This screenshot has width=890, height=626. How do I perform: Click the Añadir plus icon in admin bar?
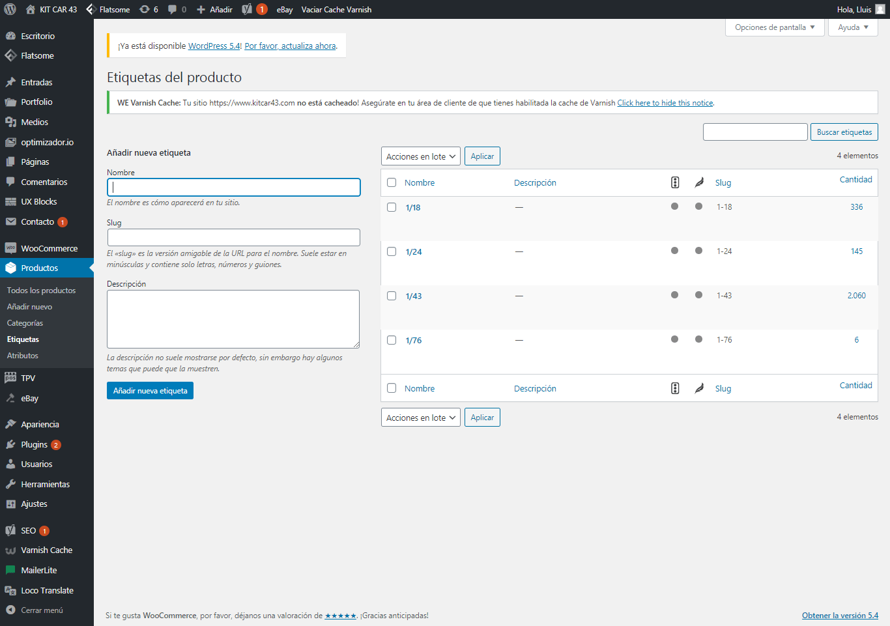(x=201, y=9)
